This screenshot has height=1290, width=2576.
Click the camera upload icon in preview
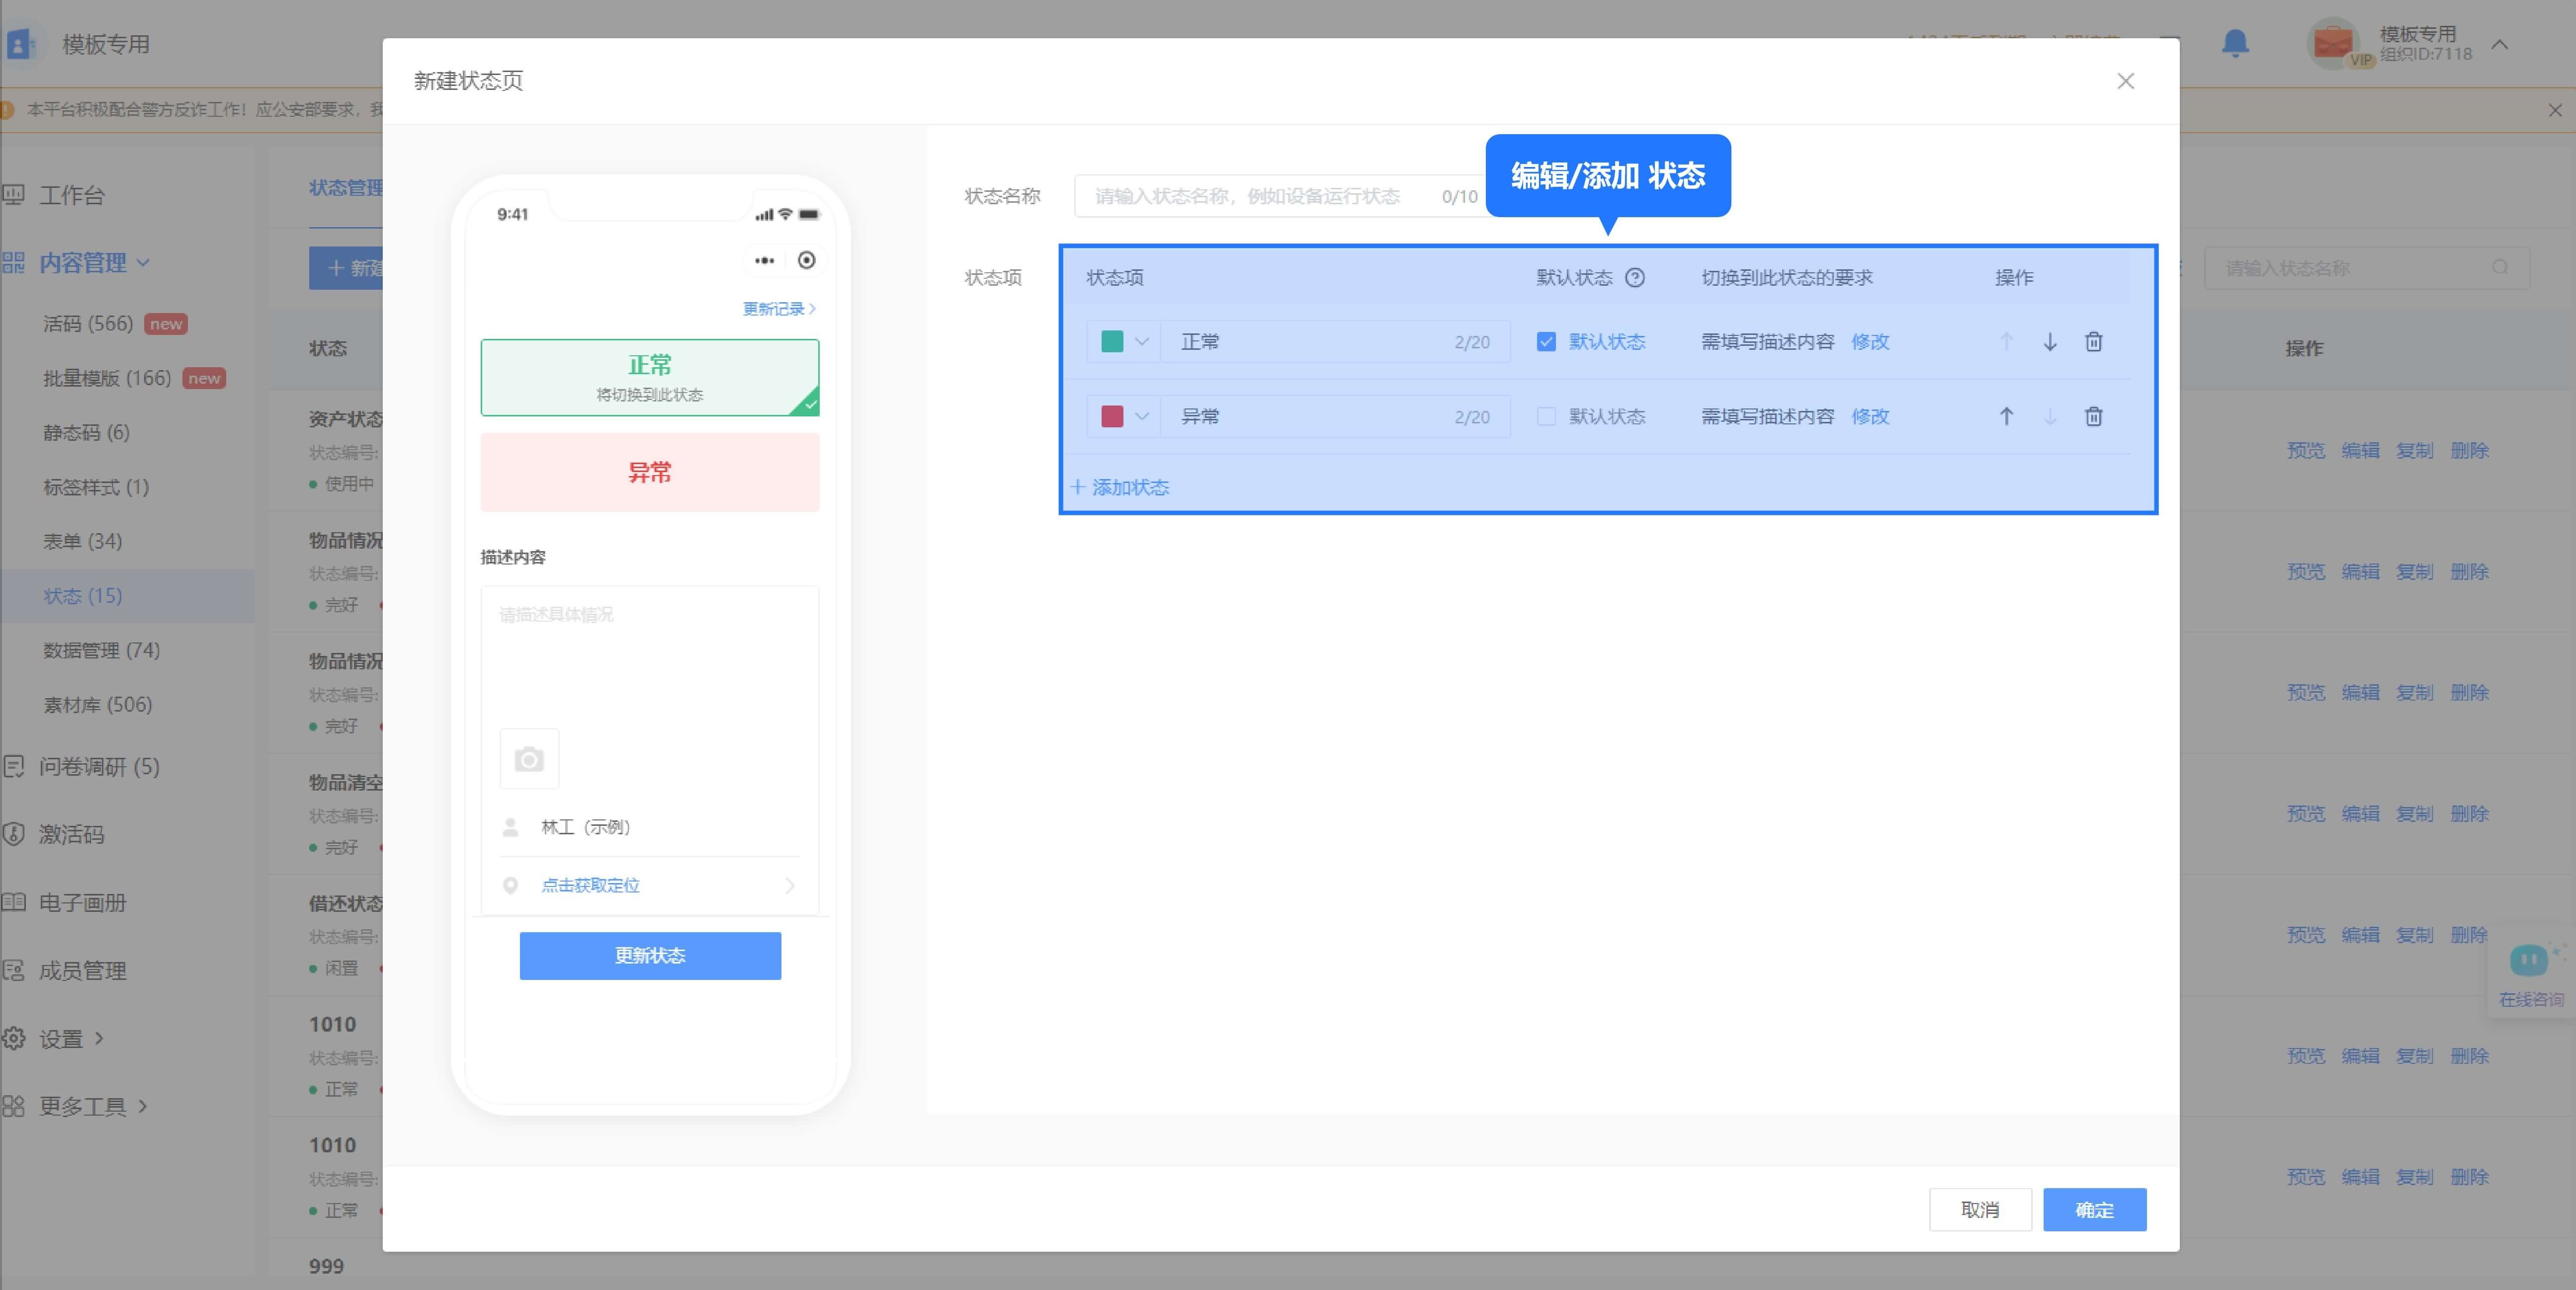[529, 759]
